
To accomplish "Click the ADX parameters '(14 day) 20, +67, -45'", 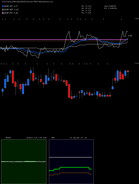I will pyautogui.click(x=78, y=138).
